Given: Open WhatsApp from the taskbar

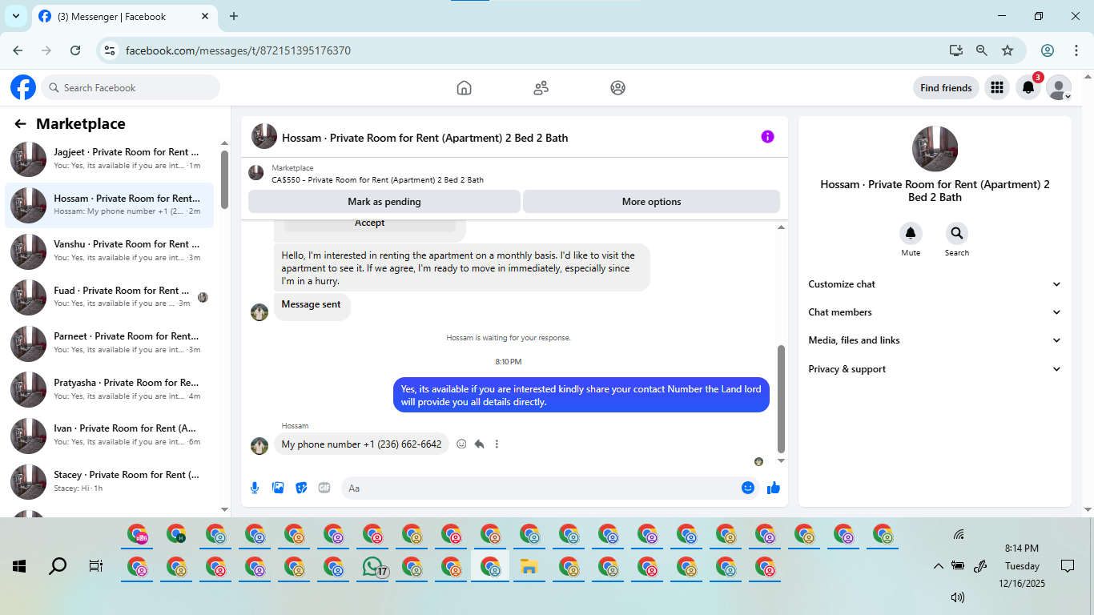Looking at the screenshot, I should click(x=372, y=567).
